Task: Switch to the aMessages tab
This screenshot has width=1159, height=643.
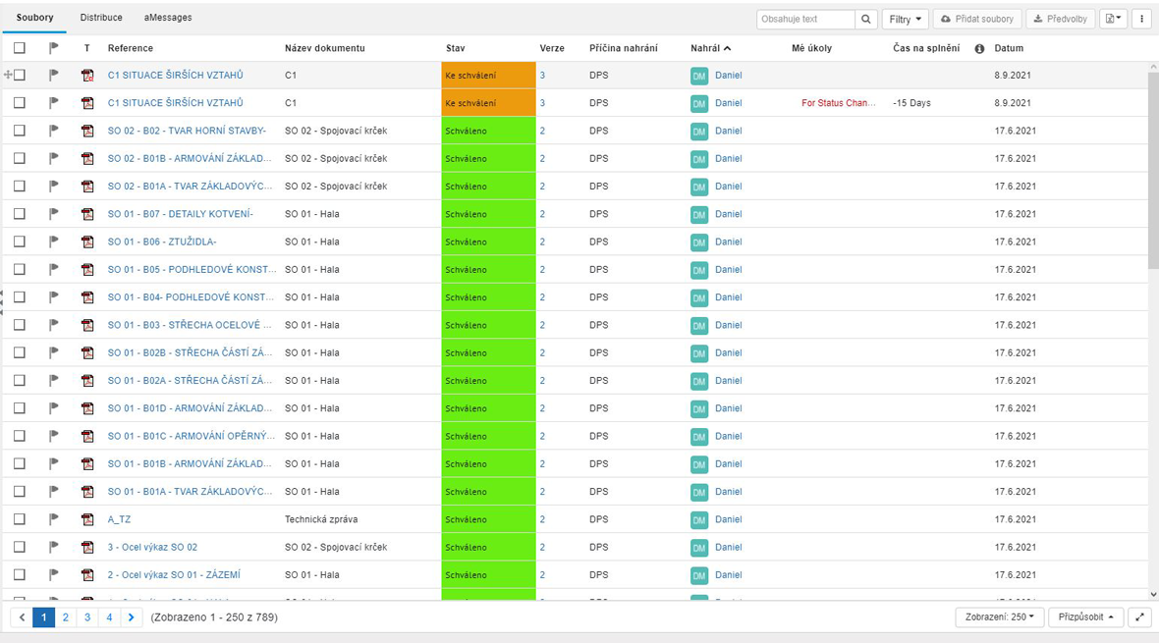Action: [168, 18]
